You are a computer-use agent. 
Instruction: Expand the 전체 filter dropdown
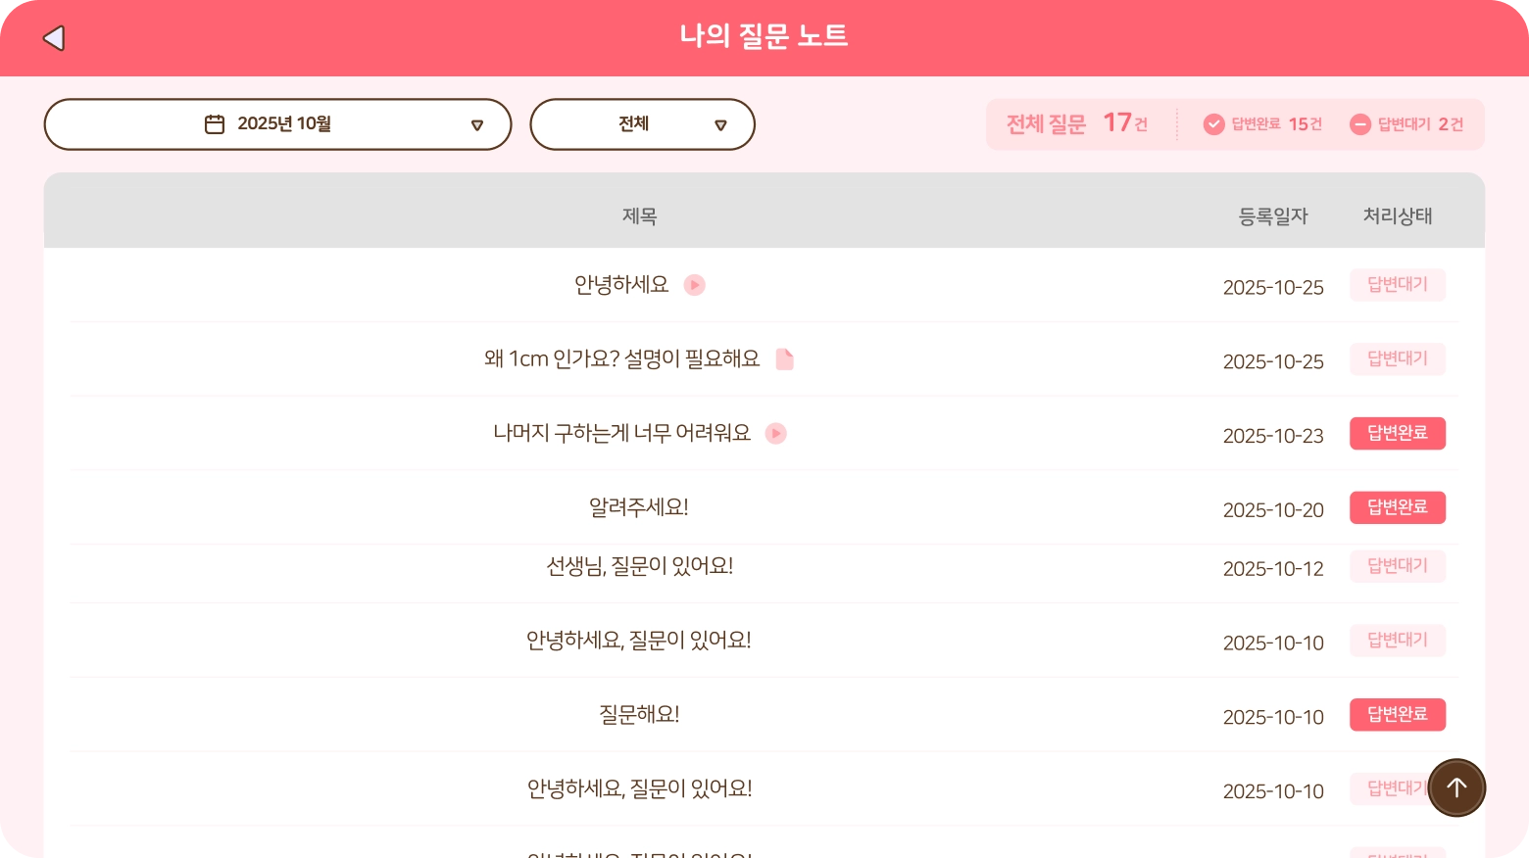coord(720,125)
